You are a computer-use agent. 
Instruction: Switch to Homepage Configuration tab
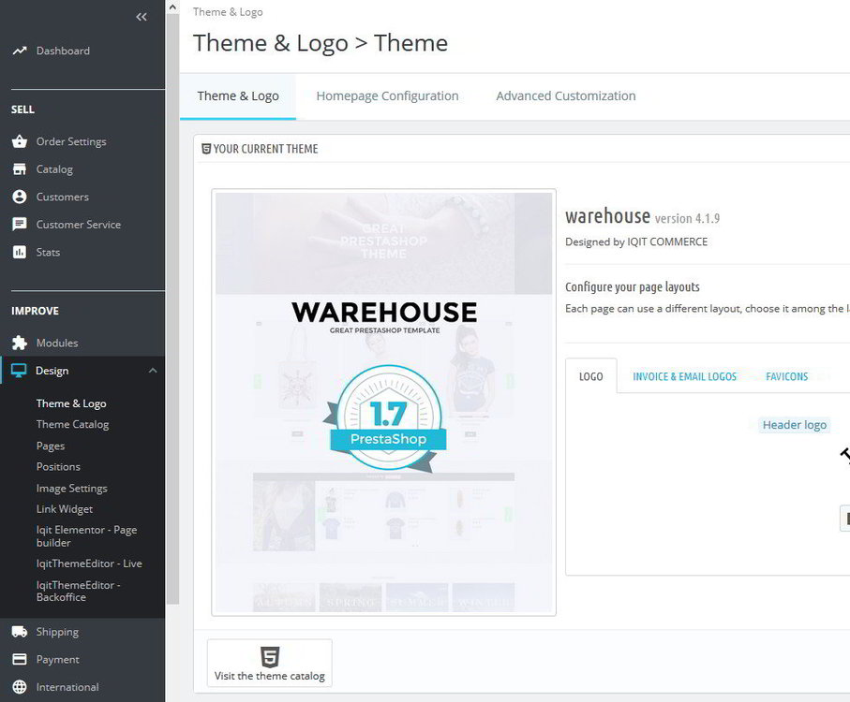click(388, 96)
